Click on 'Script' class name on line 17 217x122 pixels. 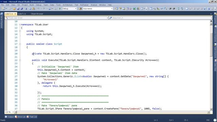click(58, 44)
